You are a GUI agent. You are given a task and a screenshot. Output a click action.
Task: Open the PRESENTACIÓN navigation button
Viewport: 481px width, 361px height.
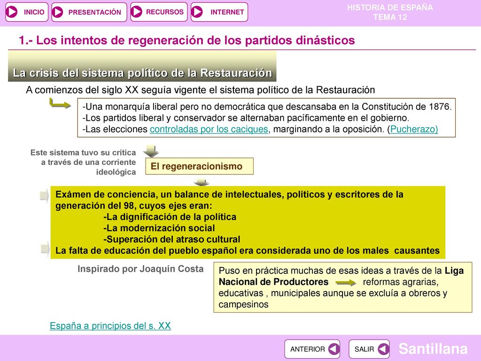89,12
